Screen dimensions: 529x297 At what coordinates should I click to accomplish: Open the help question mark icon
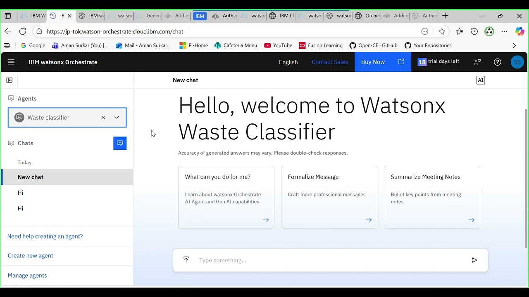498,62
